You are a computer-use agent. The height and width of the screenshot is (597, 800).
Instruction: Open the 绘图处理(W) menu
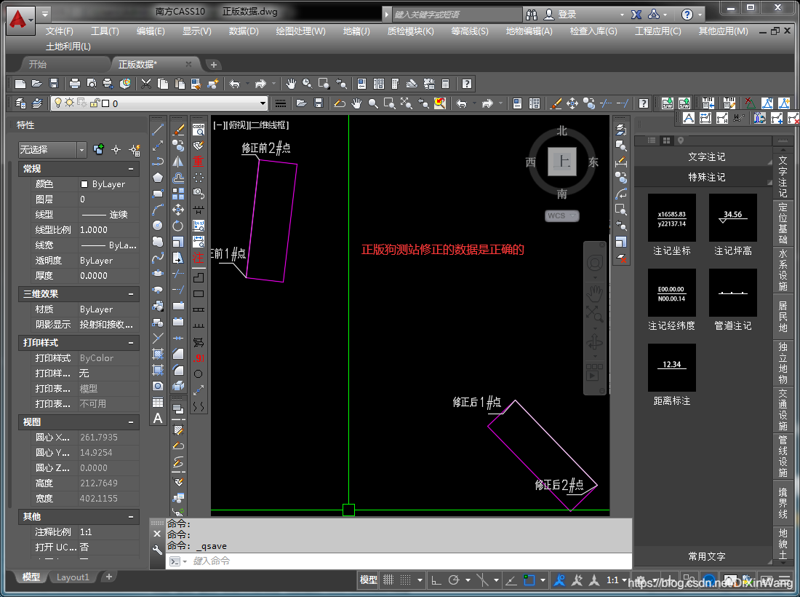tap(300, 31)
